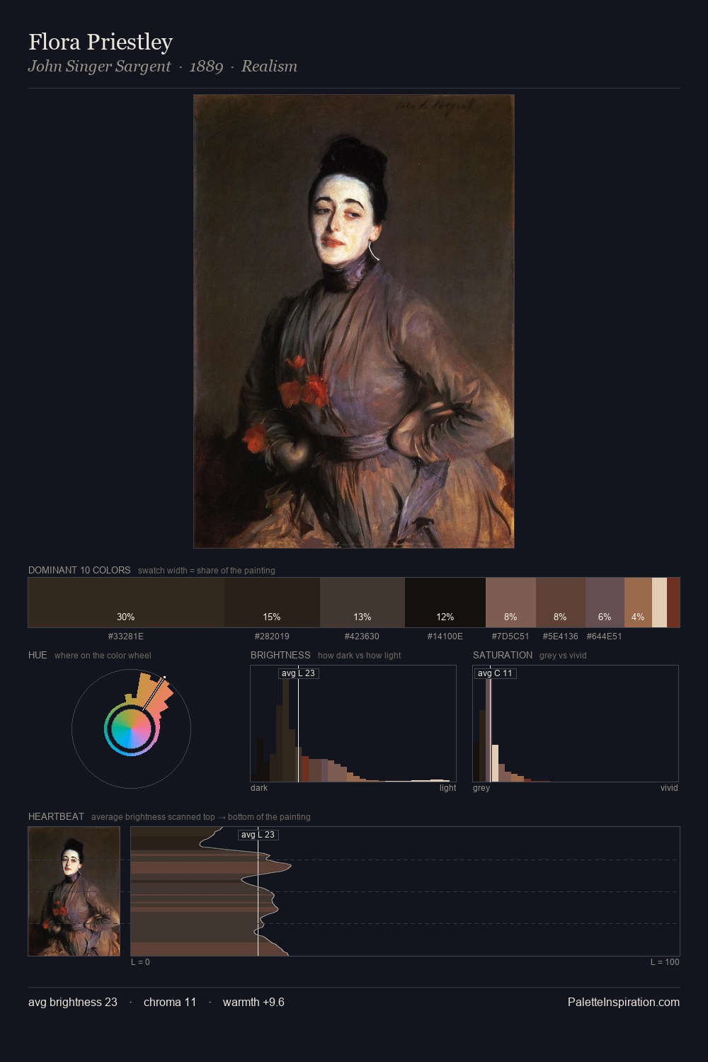Click the 'L = 0' axis label
The width and height of the screenshot is (708, 1062).
tap(140, 962)
